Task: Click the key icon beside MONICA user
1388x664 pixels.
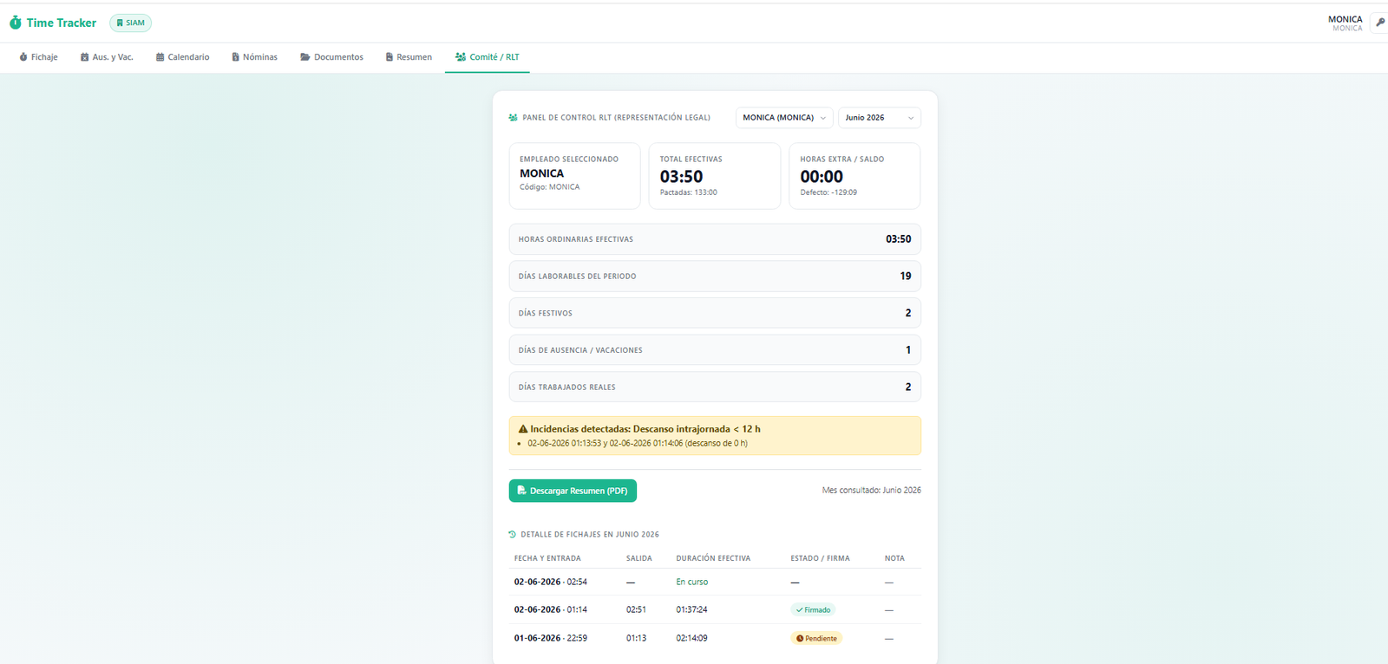Action: (1380, 23)
